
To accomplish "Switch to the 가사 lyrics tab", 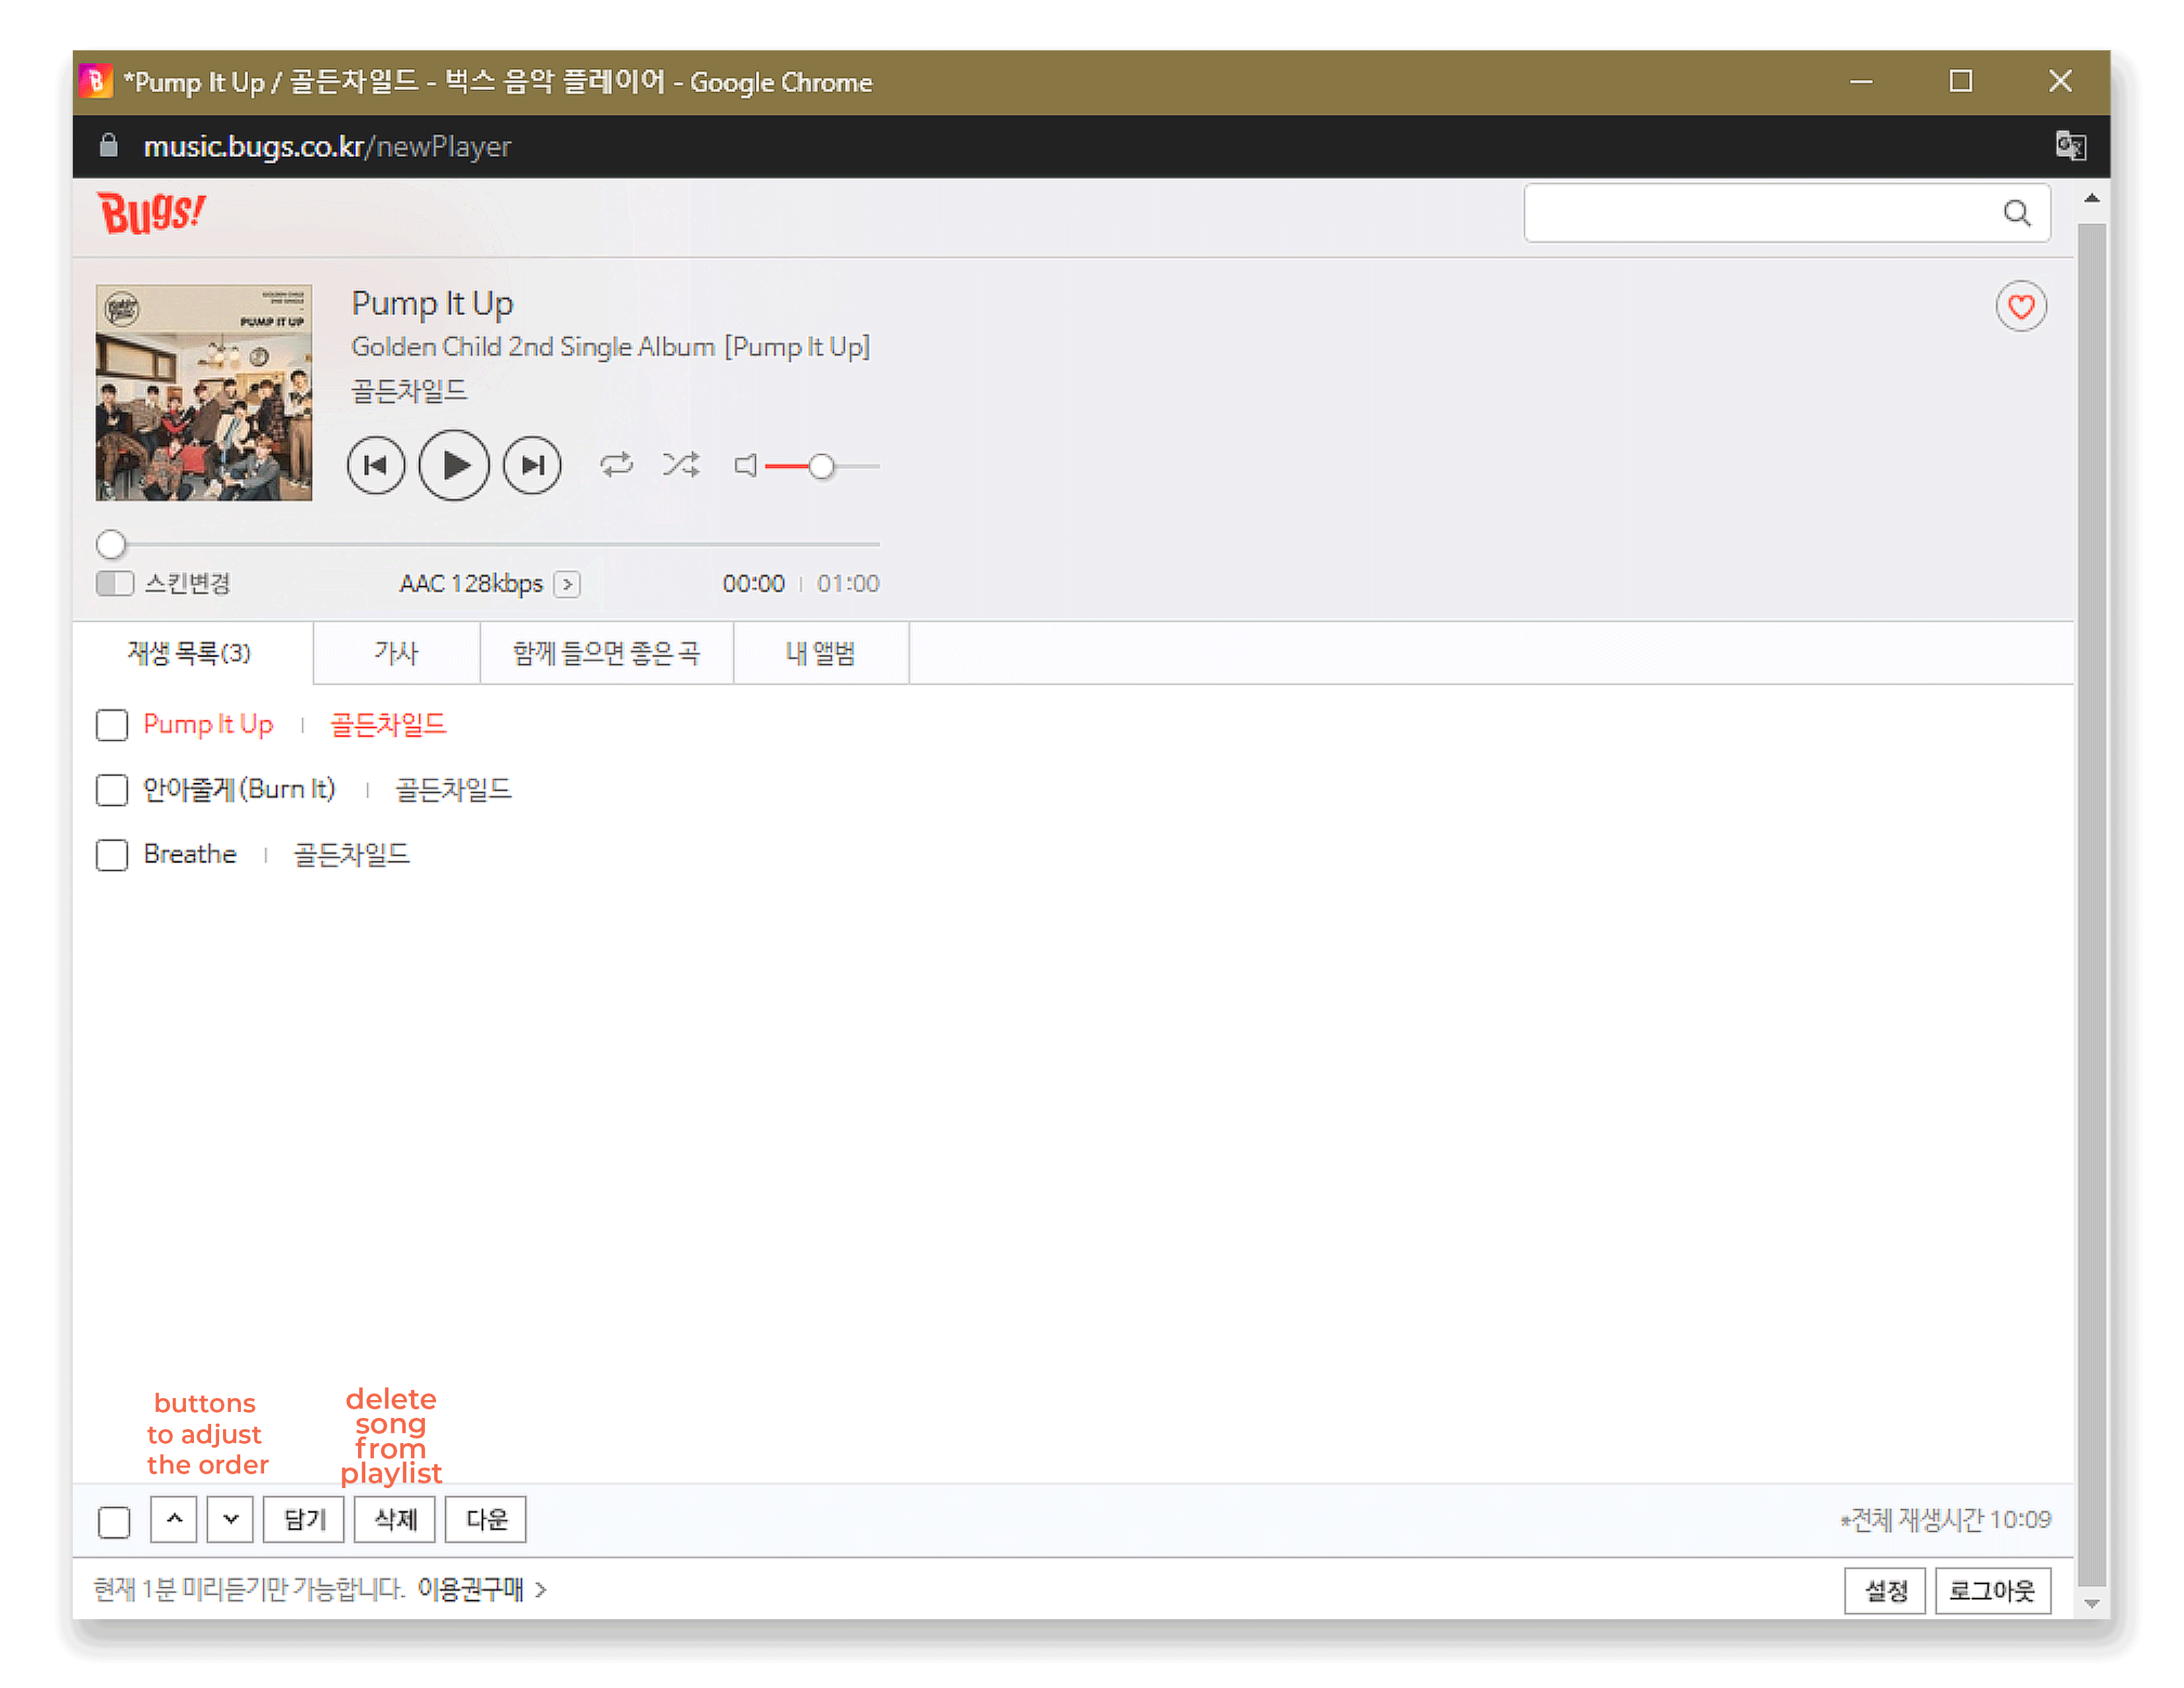I will click(x=396, y=653).
